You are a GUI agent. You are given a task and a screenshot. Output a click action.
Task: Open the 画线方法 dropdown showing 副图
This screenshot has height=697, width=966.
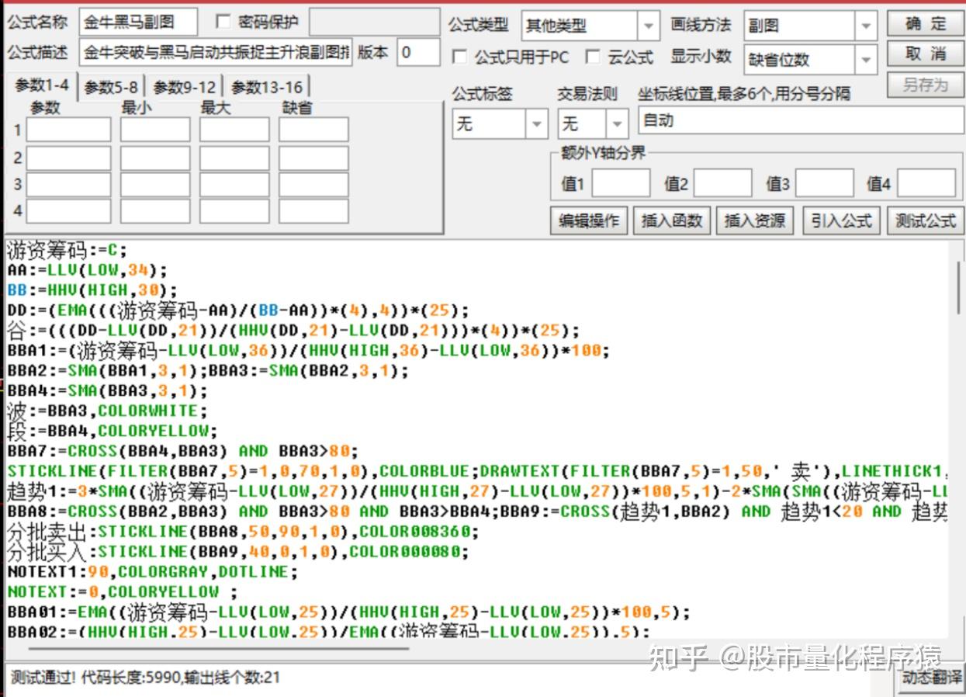tap(810, 26)
